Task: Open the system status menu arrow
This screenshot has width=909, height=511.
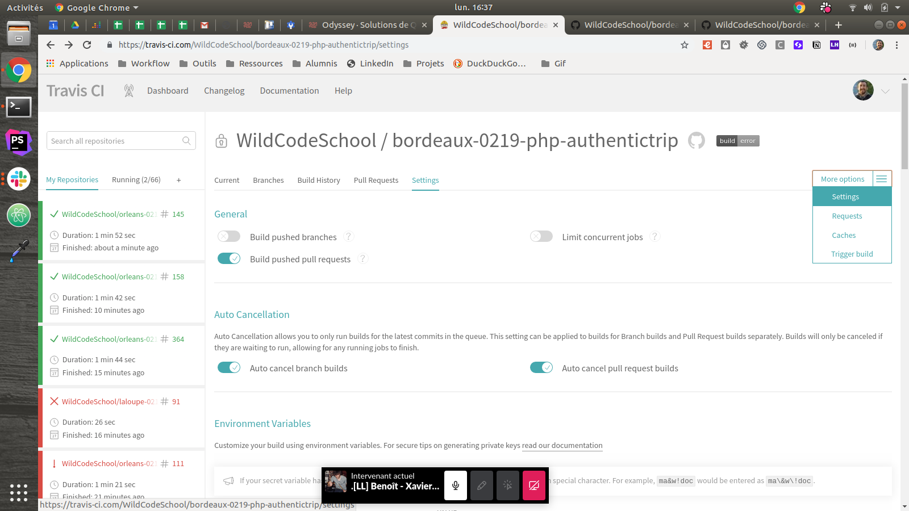Action: tap(898, 7)
